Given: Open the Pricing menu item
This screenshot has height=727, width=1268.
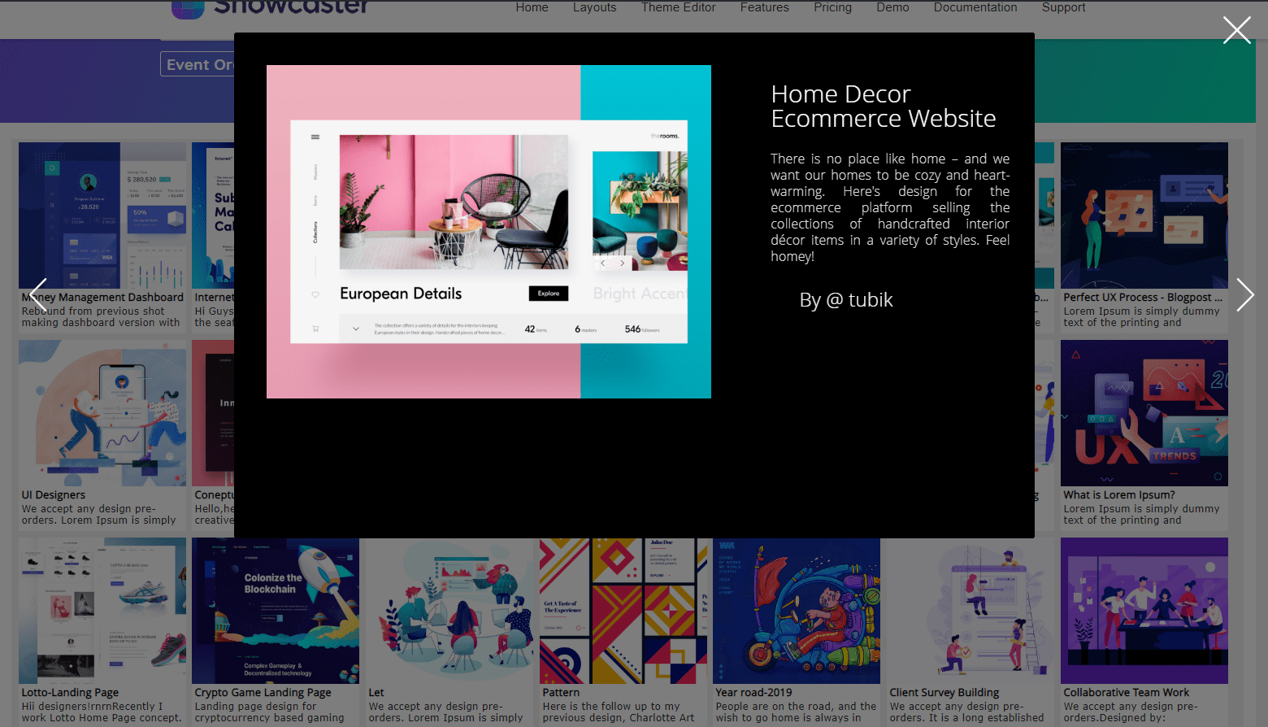Looking at the screenshot, I should (x=832, y=7).
